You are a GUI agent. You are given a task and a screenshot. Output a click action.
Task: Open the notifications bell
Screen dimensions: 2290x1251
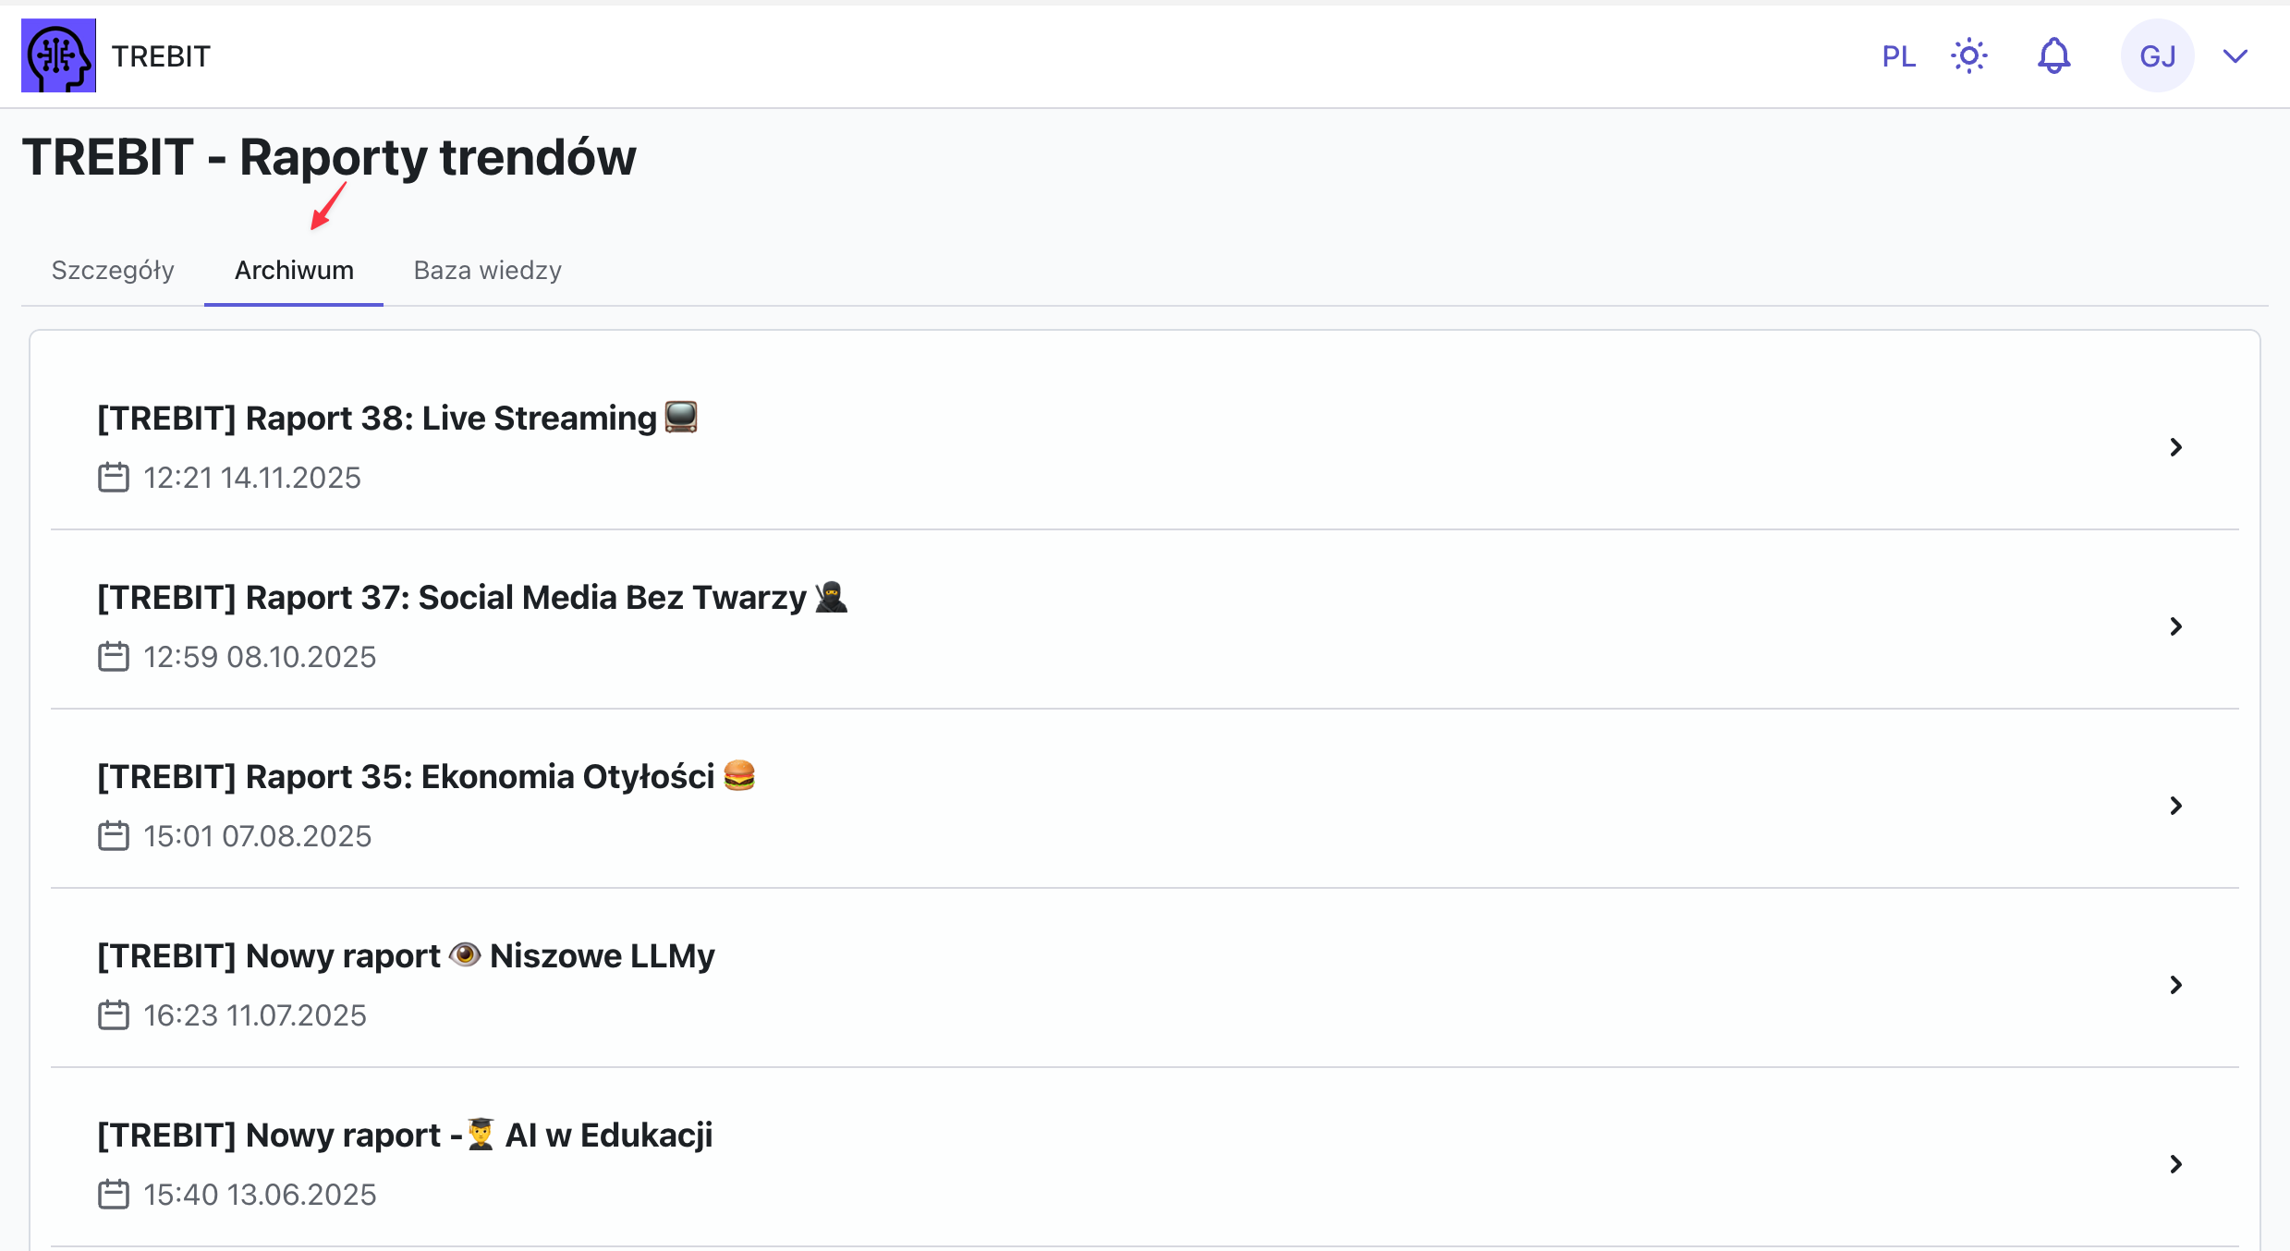coord(2053,56)
